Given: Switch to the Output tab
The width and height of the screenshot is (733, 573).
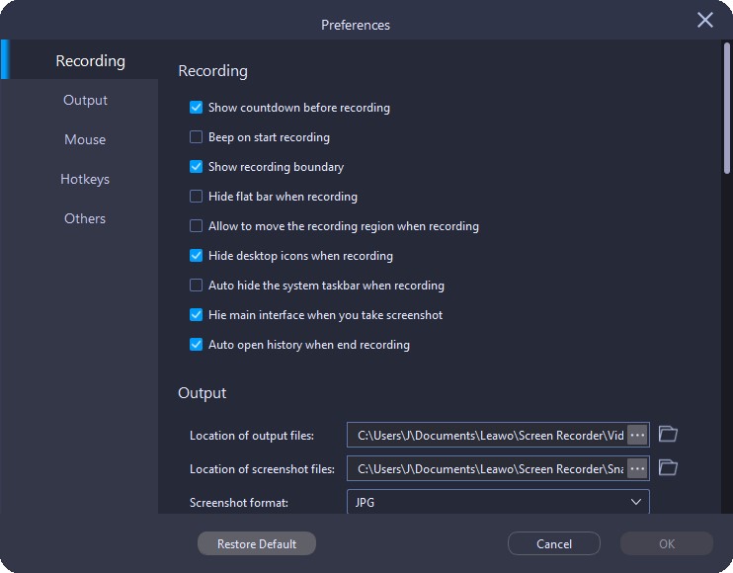Looking at the screenshot, I should [85, 100].
